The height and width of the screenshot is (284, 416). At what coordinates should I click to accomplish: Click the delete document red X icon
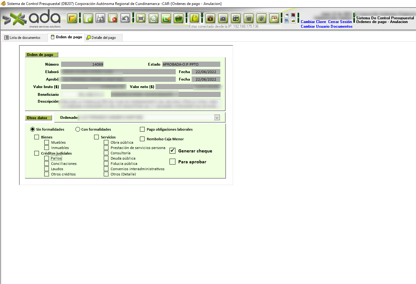[x=113, y=18]
